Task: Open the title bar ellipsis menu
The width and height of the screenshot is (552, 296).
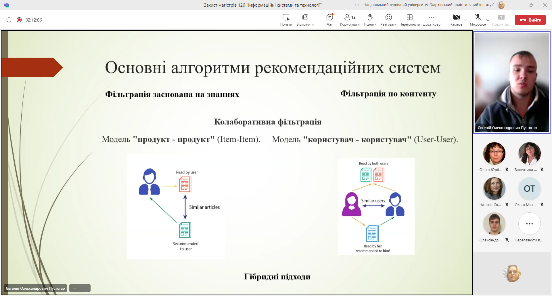Action: tap(357, 5)
